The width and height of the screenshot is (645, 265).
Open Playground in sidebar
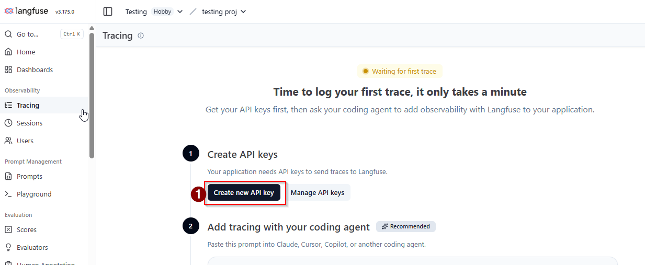44,194
